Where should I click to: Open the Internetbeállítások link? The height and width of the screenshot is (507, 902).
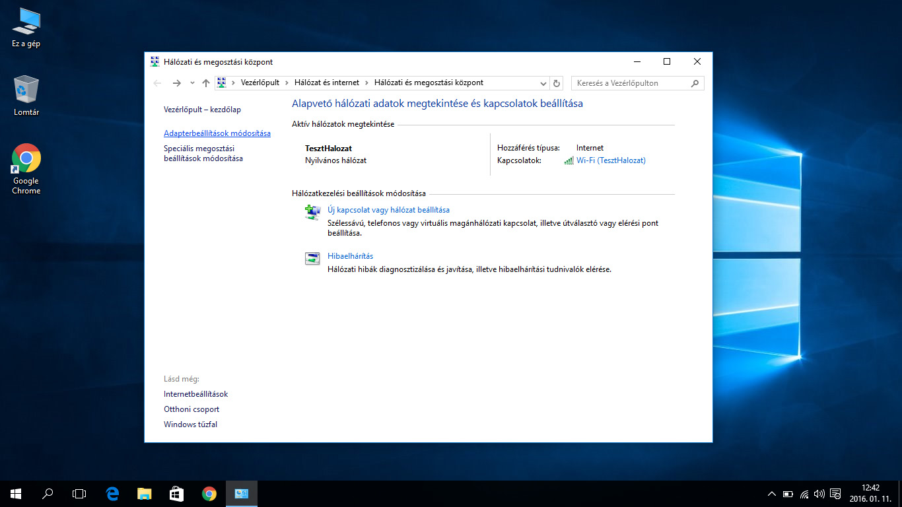(x=195, y=394)
